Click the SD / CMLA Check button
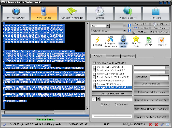This screenshot has height=128, width=172. coord(160,32)
